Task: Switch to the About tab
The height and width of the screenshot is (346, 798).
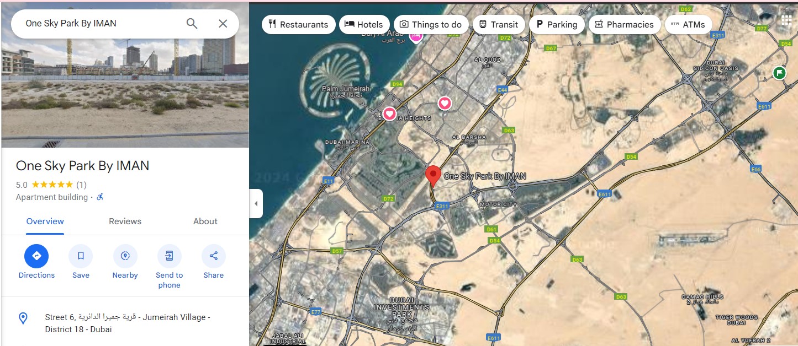Action: tap(205, 221)
